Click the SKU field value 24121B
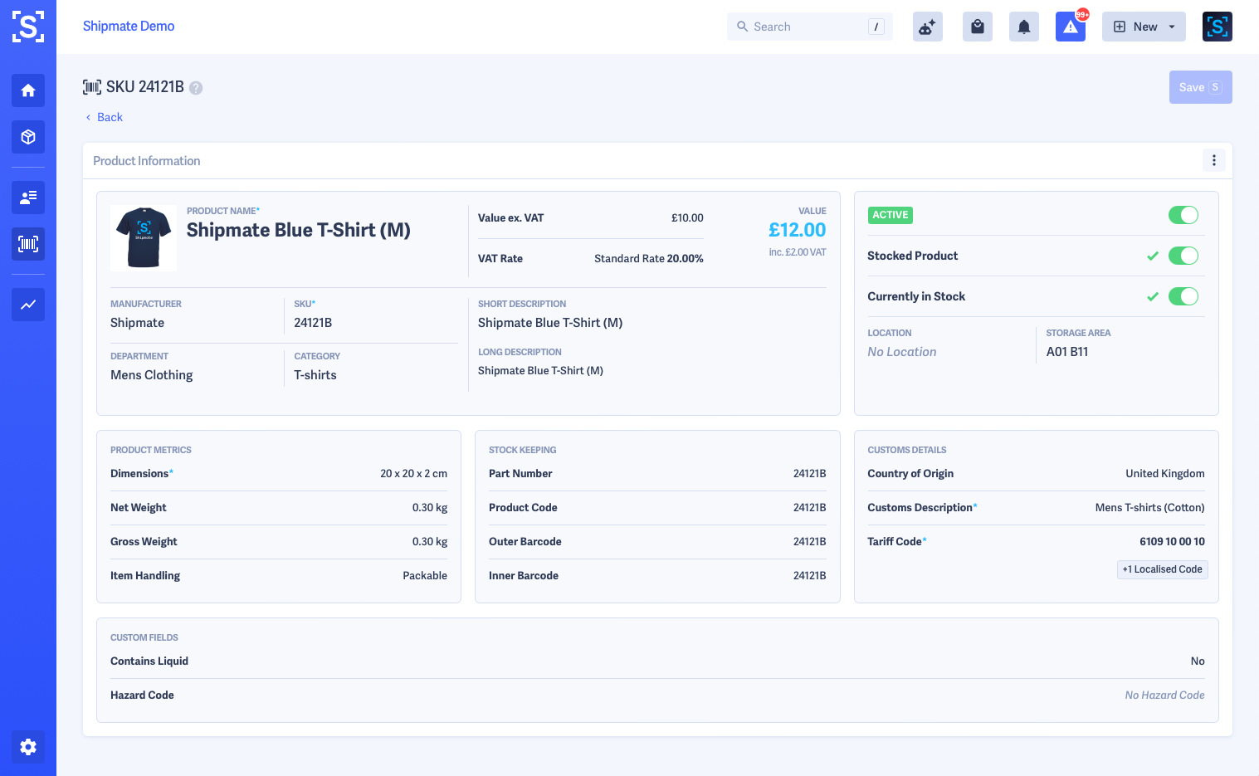The image size is (1259, 776). coord(313,323)
